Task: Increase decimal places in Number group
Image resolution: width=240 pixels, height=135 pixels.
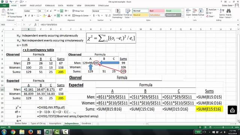Action: [x=106, y=15]
